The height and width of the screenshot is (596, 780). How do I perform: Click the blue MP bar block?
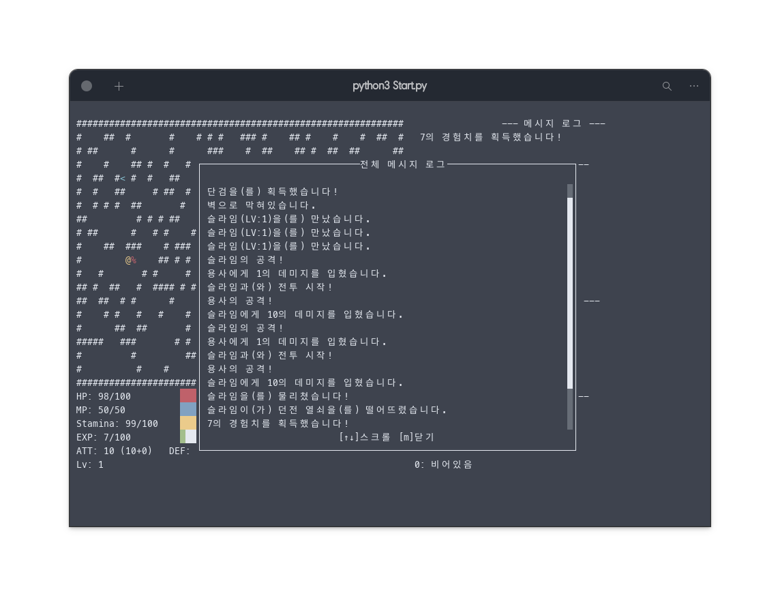click(188, 409)
